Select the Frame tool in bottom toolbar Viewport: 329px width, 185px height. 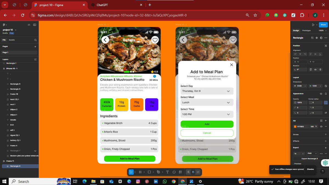(x=140, y=172)
